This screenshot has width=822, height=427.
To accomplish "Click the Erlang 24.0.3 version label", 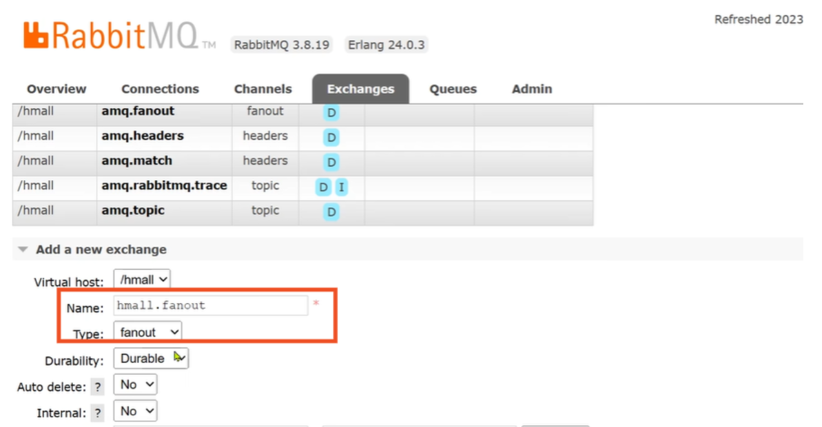I will [x=386, y=45].
